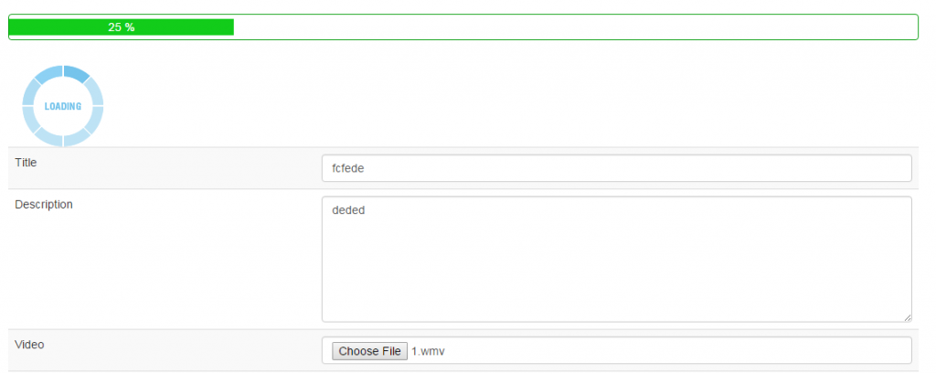
Task: Click the 1.wmv selected file name
Action: pyautogui.click(x=428, y=351)
